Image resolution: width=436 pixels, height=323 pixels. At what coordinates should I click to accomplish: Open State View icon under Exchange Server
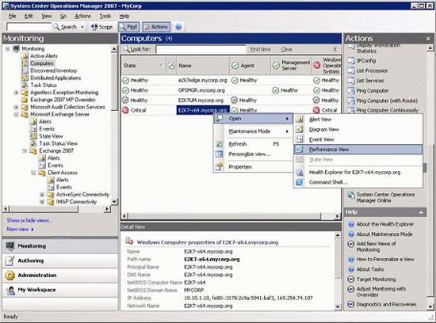click(x=33, y=136)
